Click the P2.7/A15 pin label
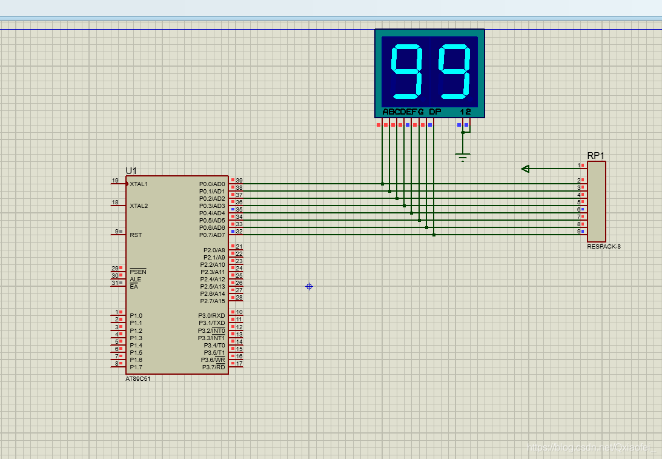The image size is (662, 459). (x=213, y=301)
